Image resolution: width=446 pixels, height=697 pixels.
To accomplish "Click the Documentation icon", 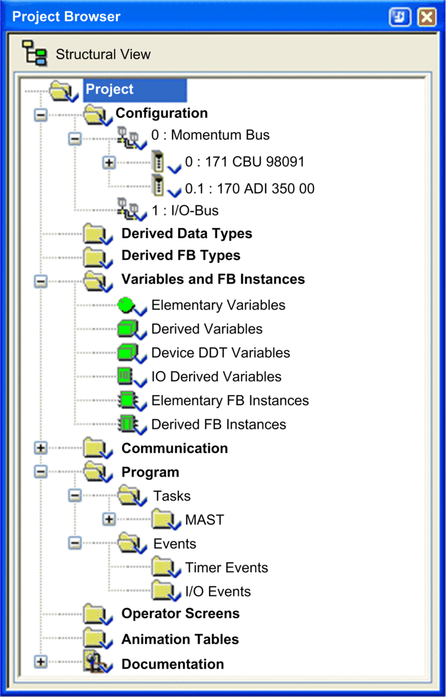I will (x=99, y=663).
